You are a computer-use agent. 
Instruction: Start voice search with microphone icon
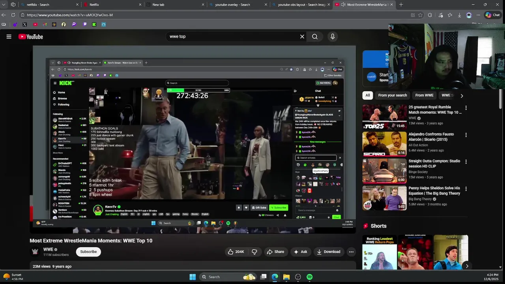[333, 37]
